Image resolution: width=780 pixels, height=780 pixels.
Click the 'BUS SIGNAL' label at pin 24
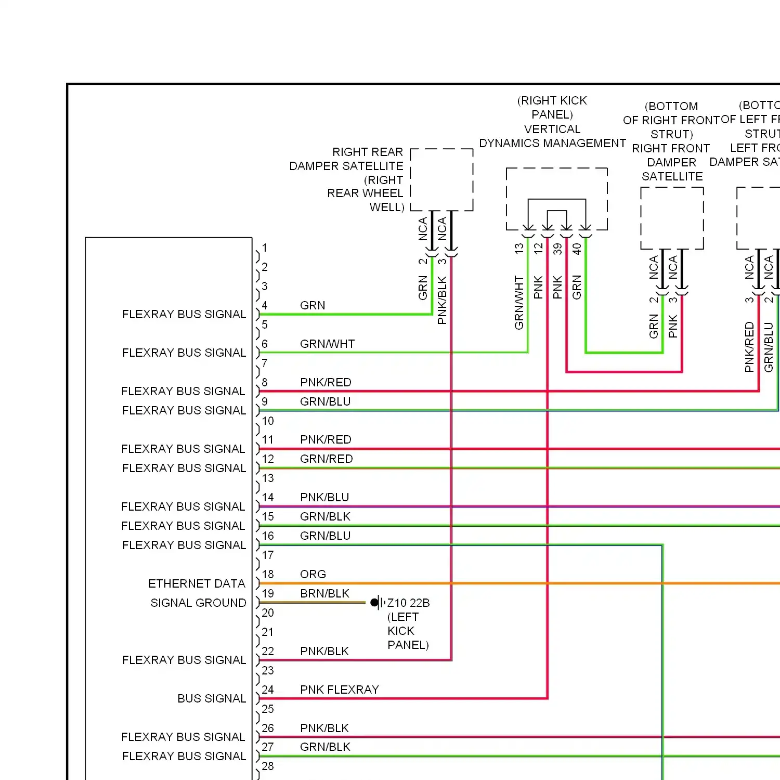point(212,698)
